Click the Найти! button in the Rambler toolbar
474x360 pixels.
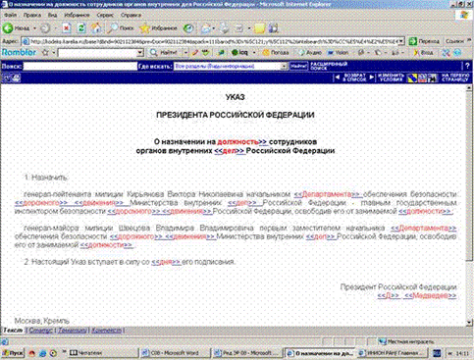165,52
